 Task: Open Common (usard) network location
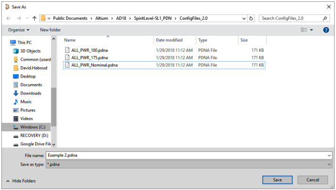coord(35,59)
